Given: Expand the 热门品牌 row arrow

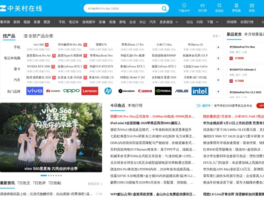Looking at the screenshot, I should (x=218, y=92).
